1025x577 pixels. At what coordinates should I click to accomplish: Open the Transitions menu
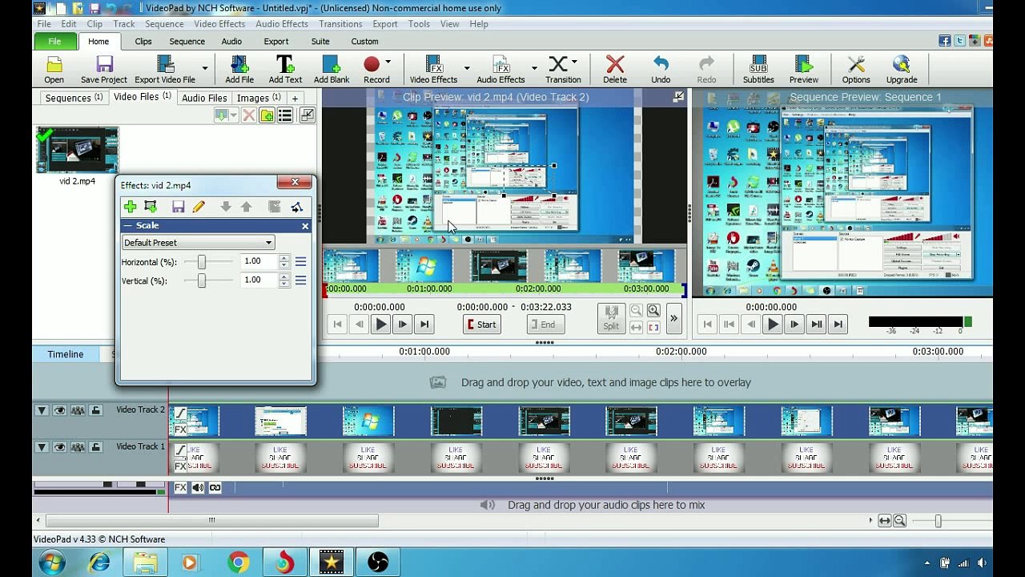coord(340,24)
